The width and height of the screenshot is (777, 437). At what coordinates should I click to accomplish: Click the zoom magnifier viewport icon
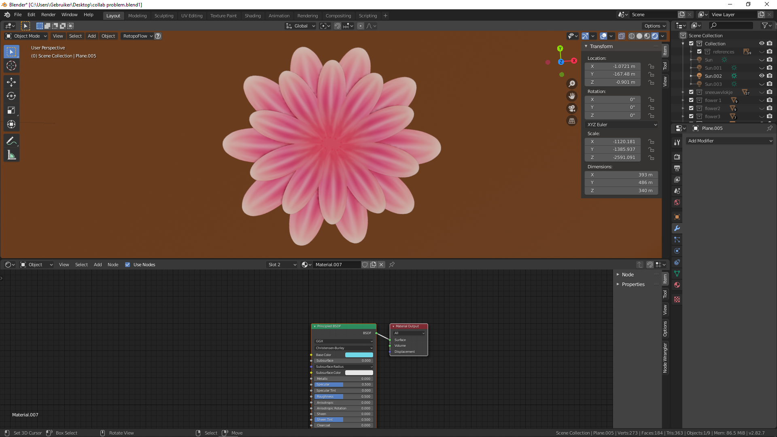[572, 84]
